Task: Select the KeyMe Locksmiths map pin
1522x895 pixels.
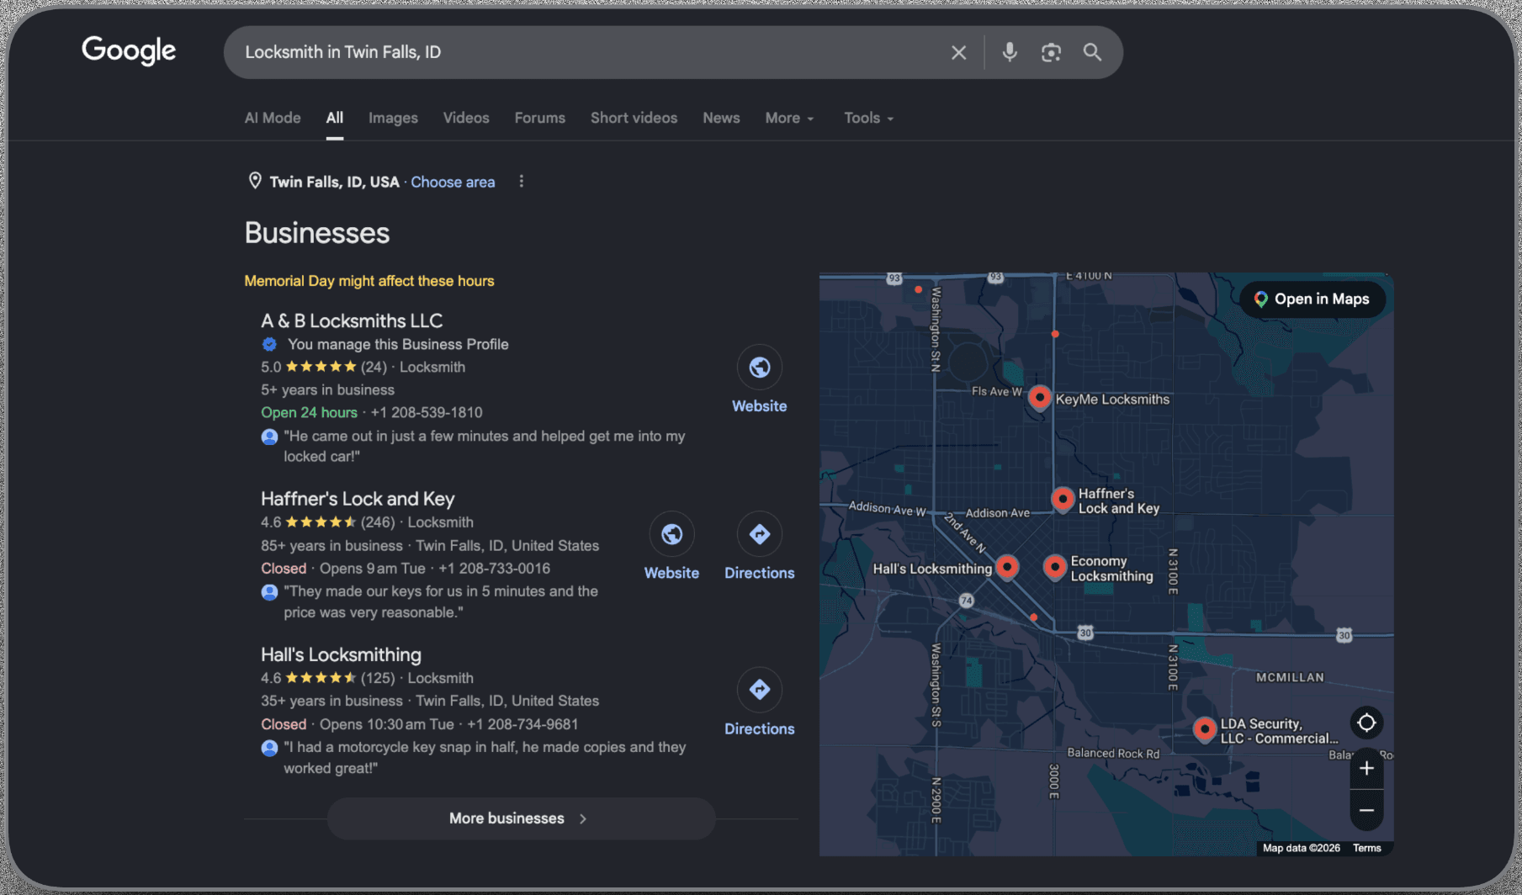Action: click(x=1040, y=397)
